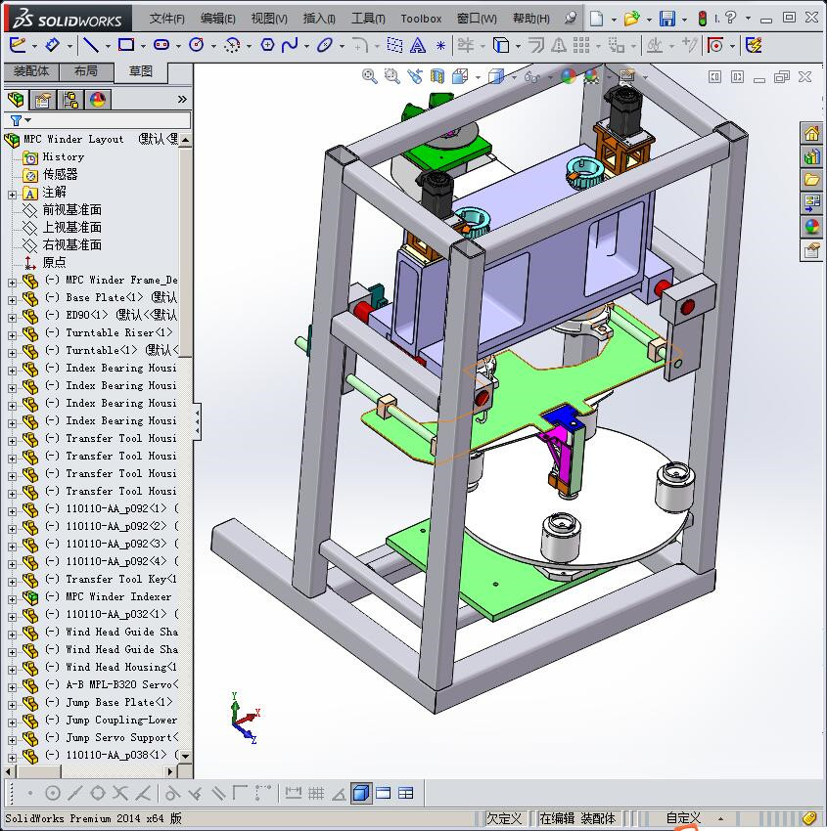Click the 自定义 status bar button
The image size is (827, 831).
point(683,818)
